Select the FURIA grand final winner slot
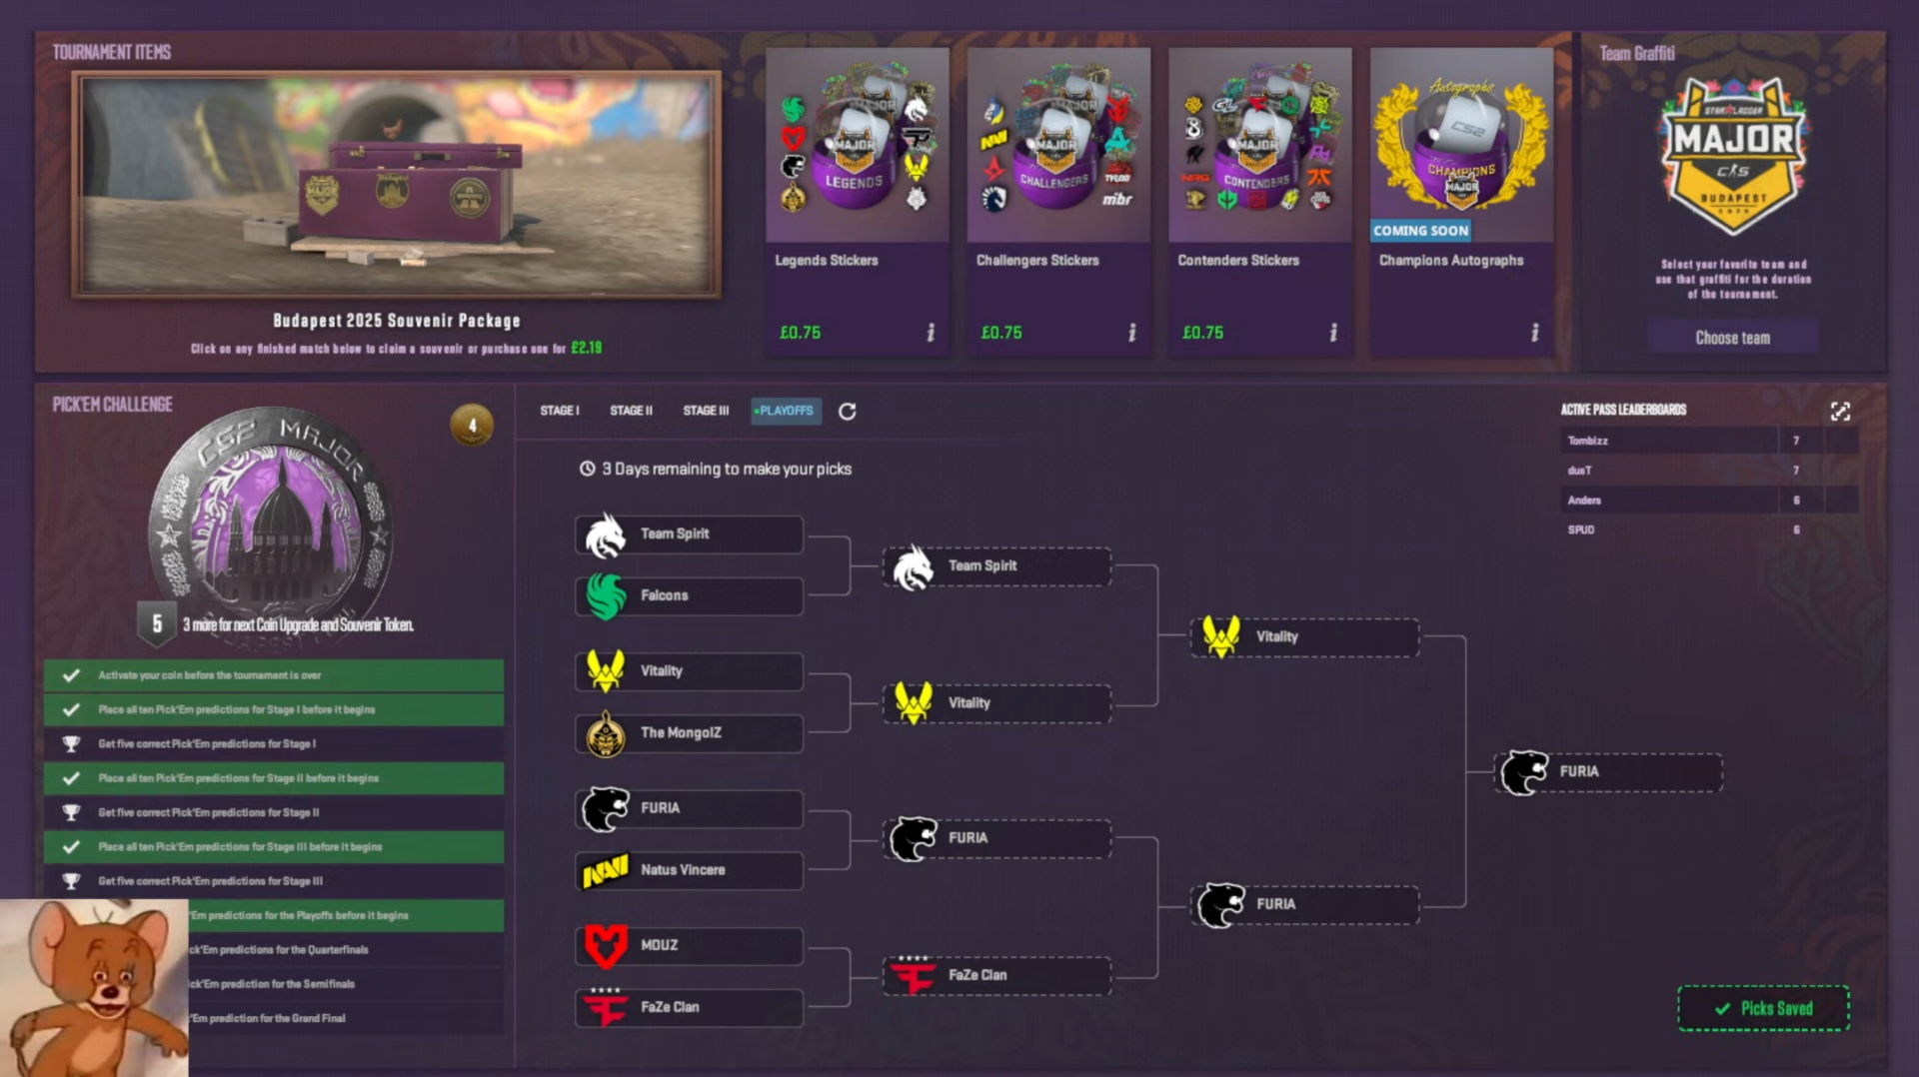This screenshot has height=1077, width=1919. click(1608, 772)
